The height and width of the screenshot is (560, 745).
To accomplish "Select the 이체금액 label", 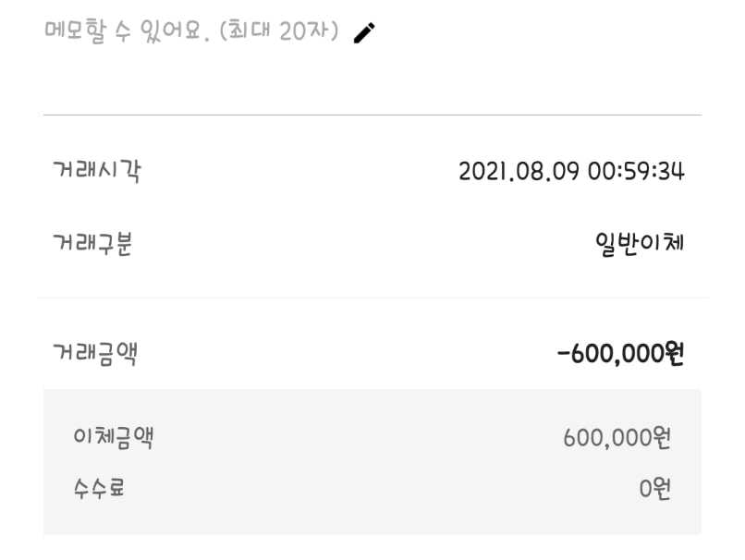I will point(113,437).
